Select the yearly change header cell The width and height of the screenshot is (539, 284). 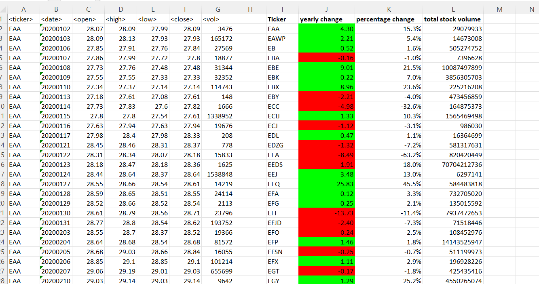[326, 19]
